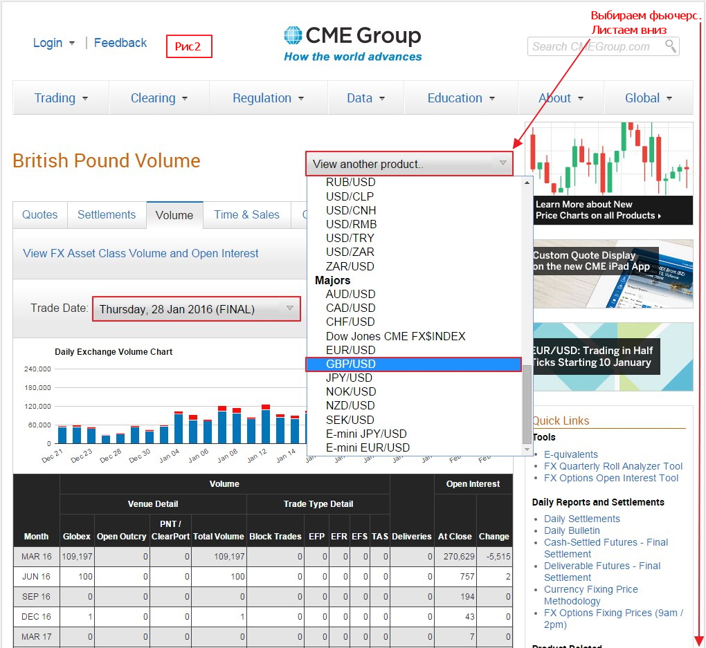The image size is (706, 648).
Task: Open the Global menu
Action: [649, 98]
